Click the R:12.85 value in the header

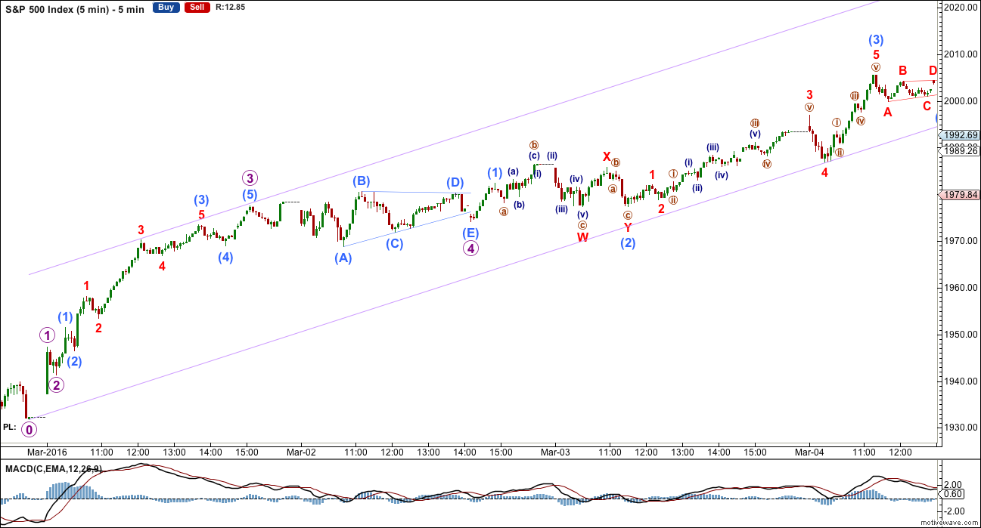[228, 8]
